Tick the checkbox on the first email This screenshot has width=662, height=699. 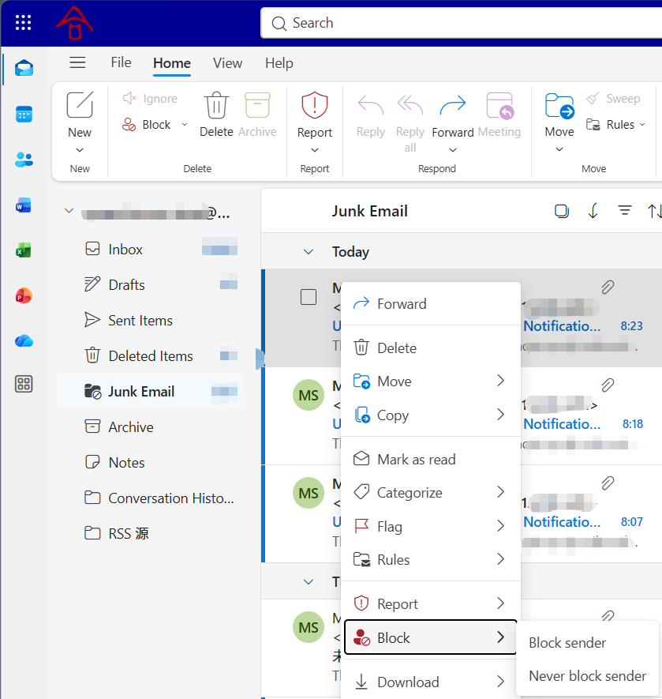[x=309, y=297]
